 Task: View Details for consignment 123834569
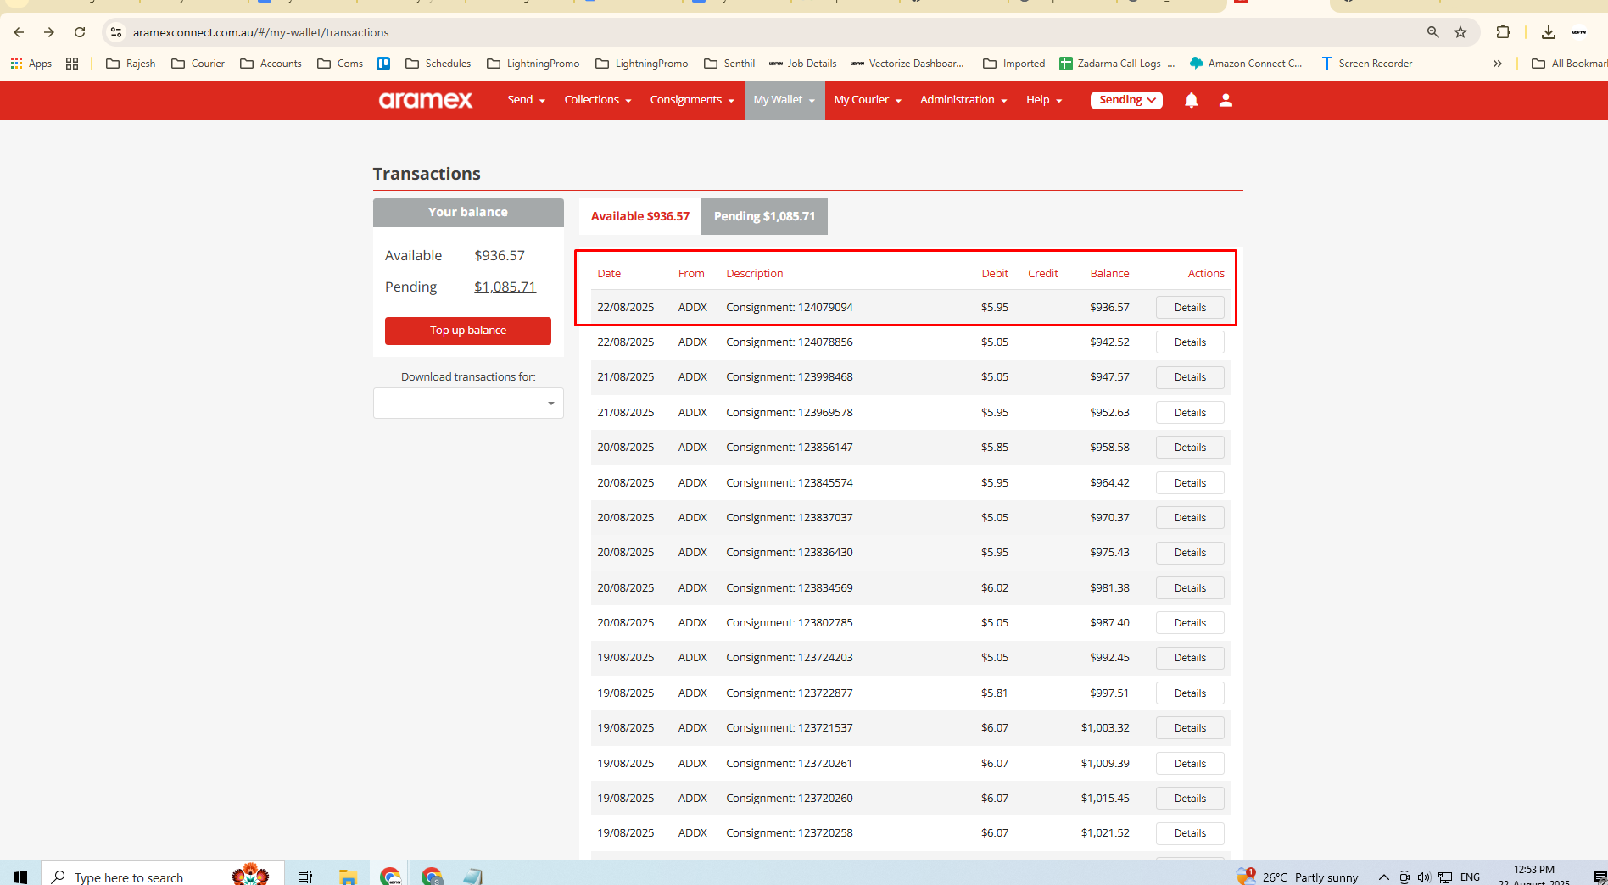point(1190,588)
